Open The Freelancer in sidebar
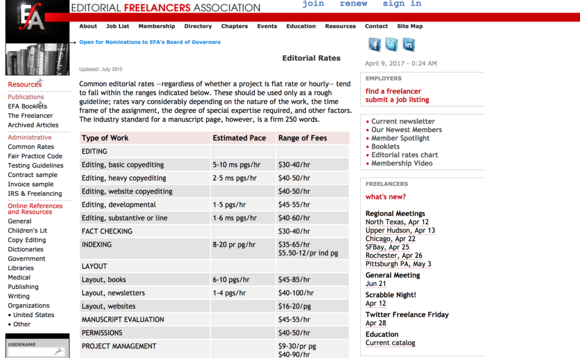The image size is (580, 358). coord(31,116)
